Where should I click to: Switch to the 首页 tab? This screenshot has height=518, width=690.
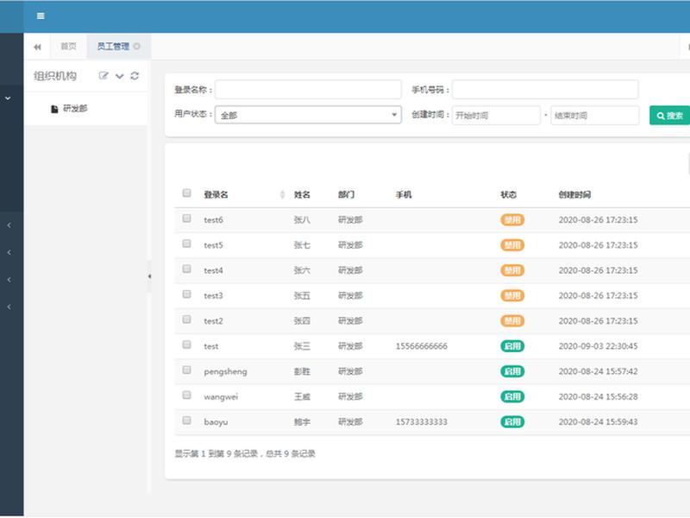68,47
